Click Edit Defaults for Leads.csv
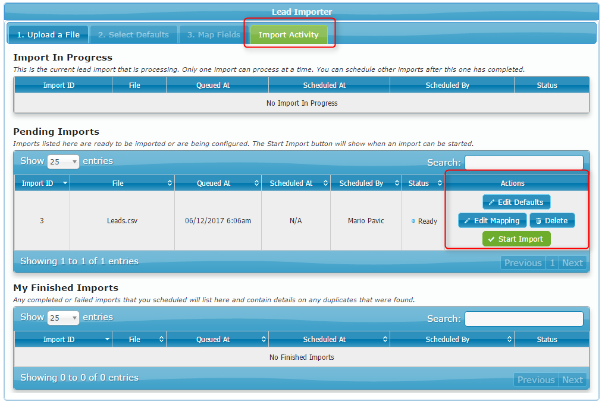 pos(516,202)
